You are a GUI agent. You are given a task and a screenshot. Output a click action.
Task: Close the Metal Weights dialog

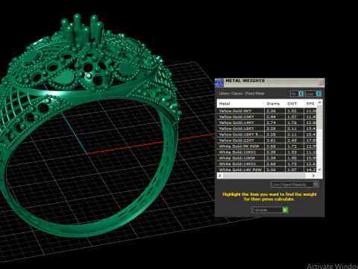pos(321,82)
